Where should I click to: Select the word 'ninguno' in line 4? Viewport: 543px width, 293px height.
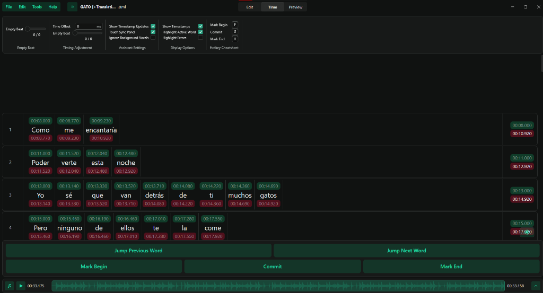tap(69, 228)
